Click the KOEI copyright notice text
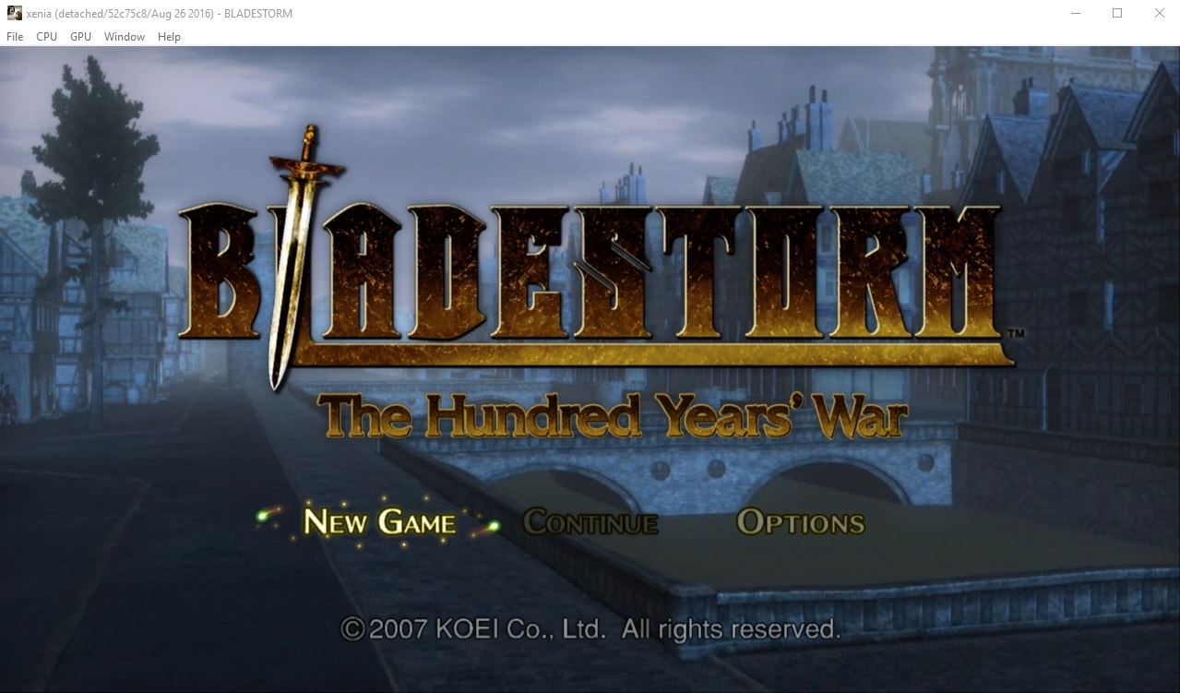Image resolution: width=1180 pixels, height=693 pixels. coord(590,629)
